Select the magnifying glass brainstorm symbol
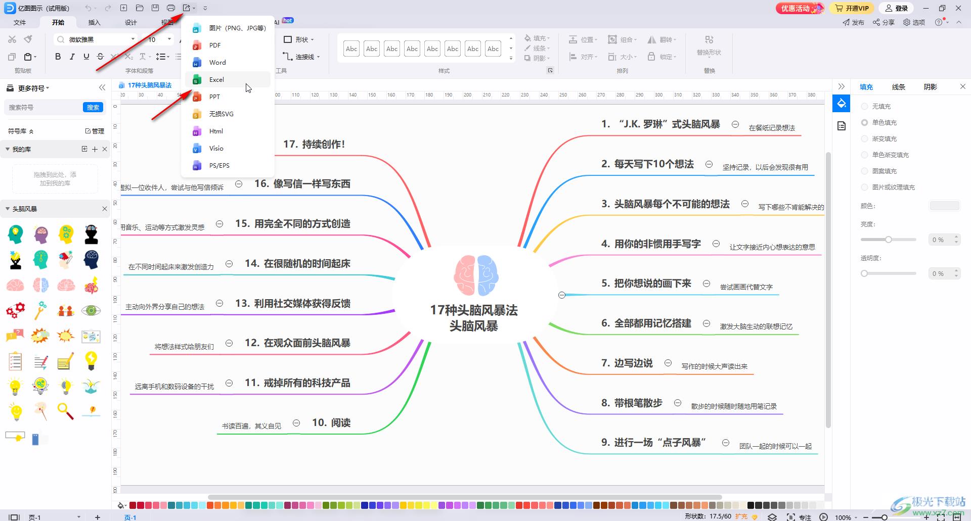971x521 pixels. (x=65, y=411)
